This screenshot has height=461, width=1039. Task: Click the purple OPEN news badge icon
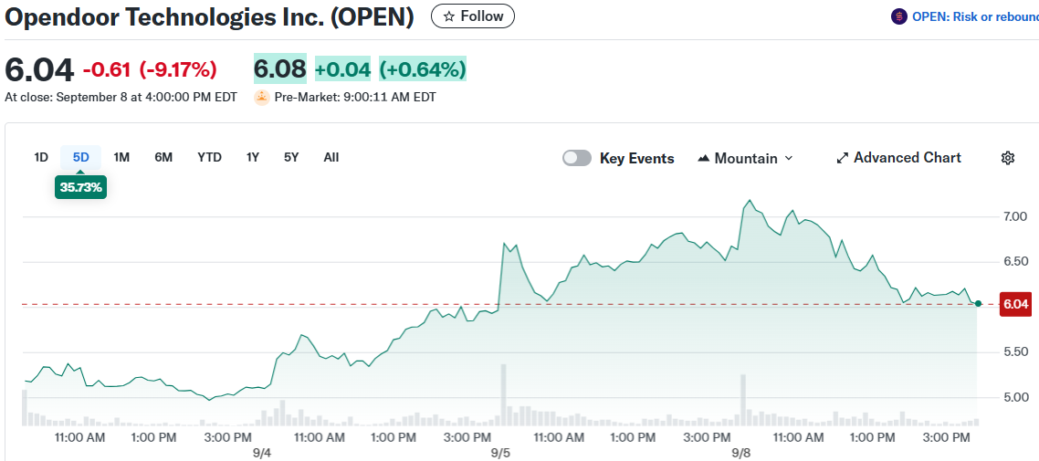point(898,17)
